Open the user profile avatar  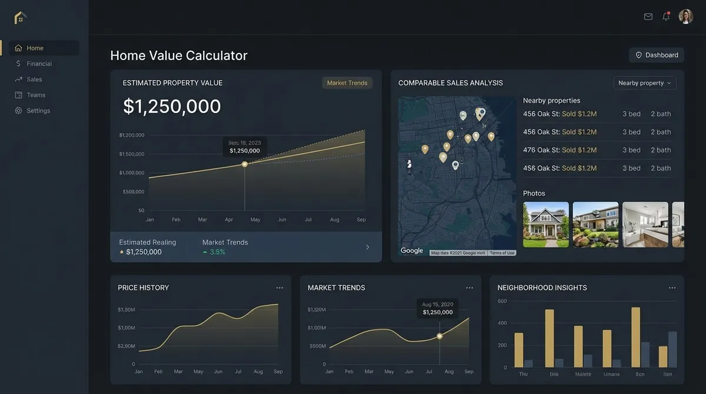tap(685, 16)
